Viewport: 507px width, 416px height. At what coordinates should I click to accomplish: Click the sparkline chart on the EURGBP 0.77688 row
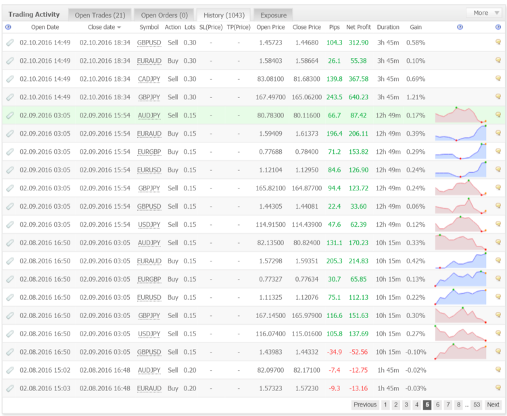[x=460, y=152]
